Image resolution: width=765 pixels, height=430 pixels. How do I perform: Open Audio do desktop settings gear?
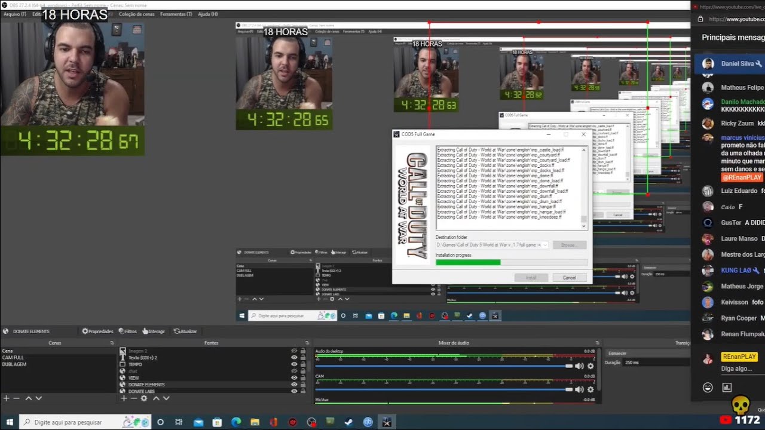pos(590,366)
